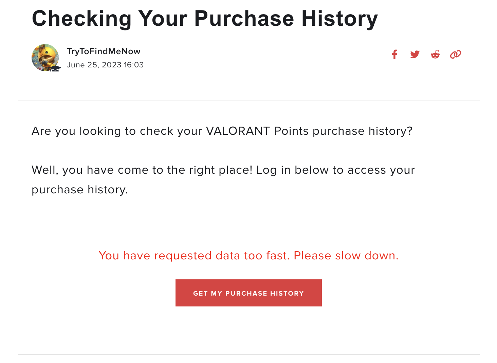Click the divider line under the button

[x=248, y=354]
